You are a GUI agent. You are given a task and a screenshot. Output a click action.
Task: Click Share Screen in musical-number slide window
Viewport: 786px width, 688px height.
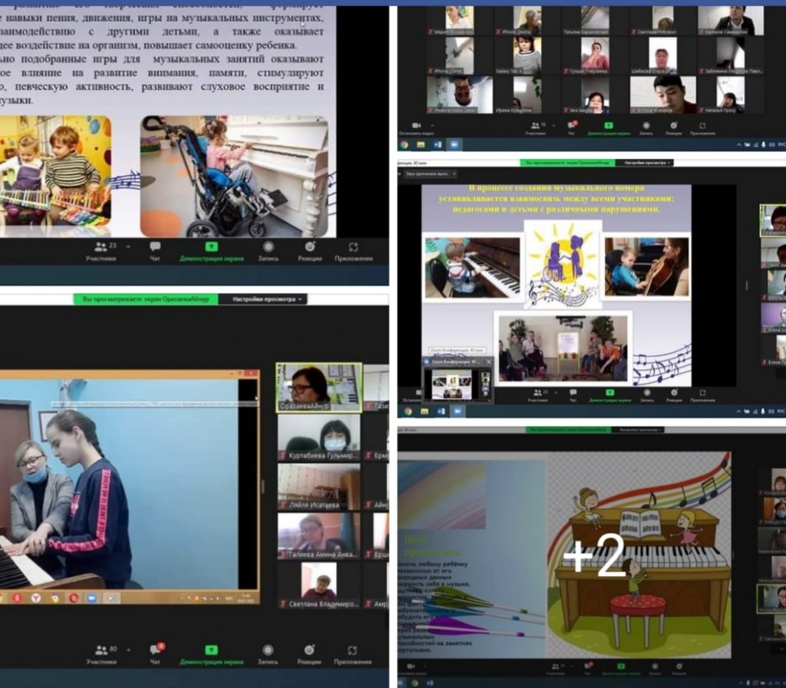tap(610, 395)
